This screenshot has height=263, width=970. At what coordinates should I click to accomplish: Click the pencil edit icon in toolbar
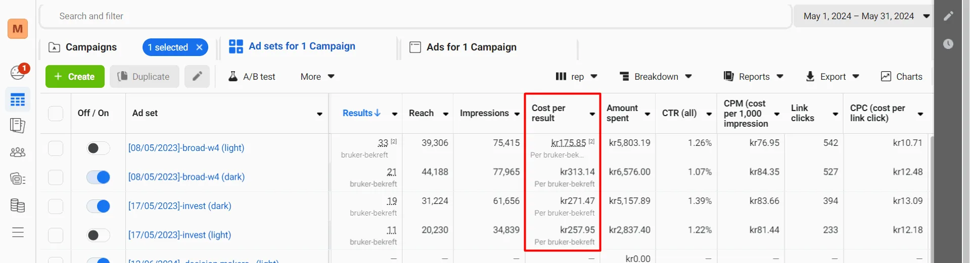(x=197, y=76)
